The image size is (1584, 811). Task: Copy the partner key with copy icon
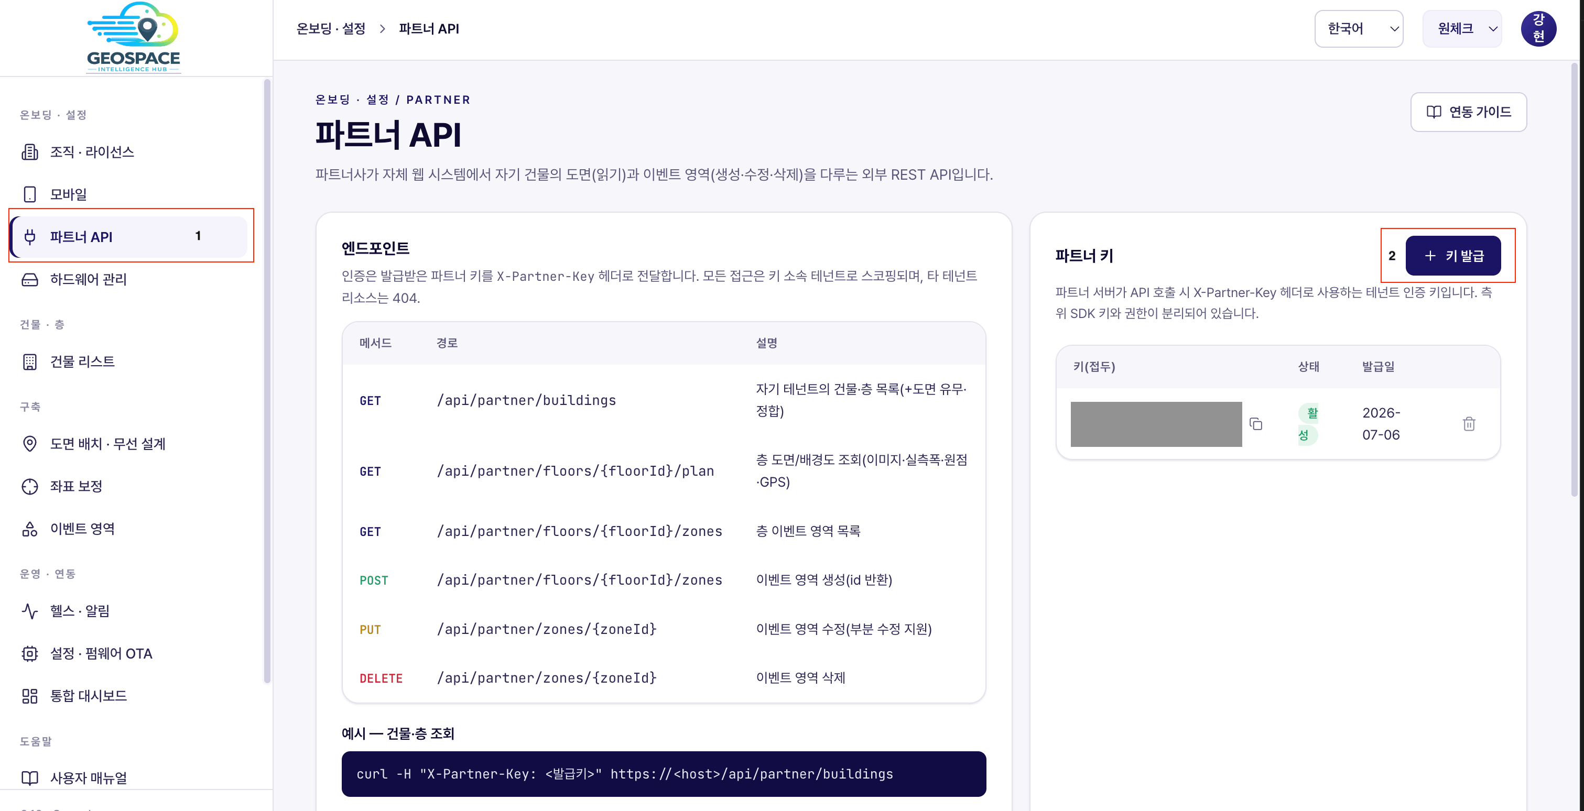coord(1256,424)
